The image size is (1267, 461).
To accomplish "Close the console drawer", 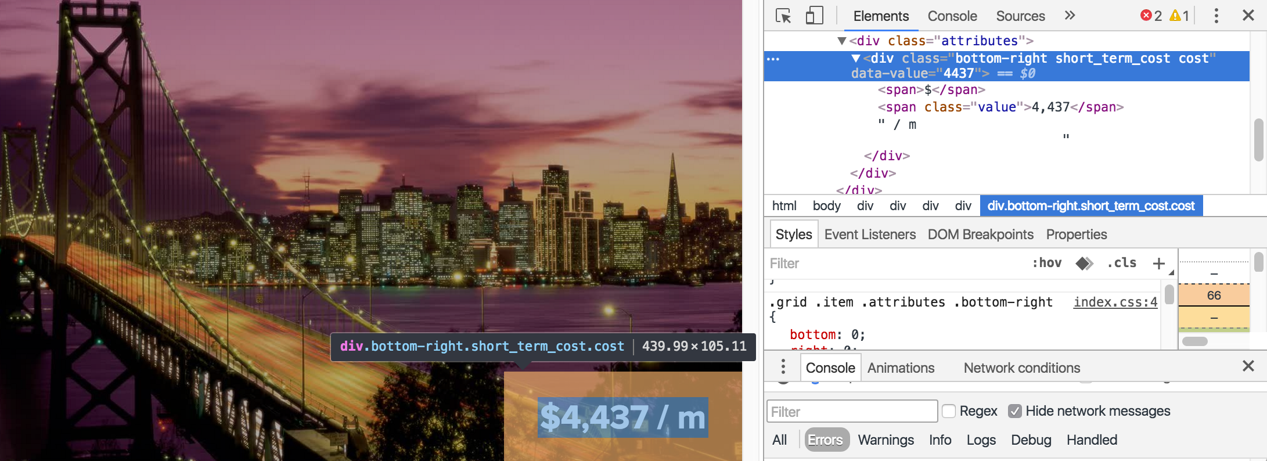I will coord(1248,366).
